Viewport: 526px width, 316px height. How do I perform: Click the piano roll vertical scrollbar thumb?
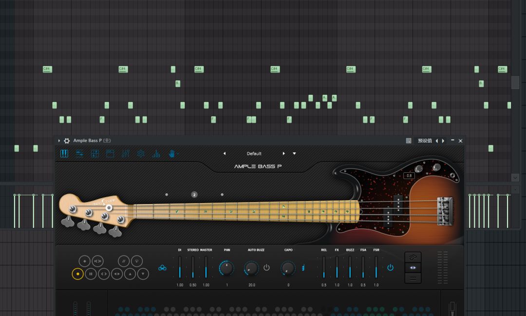(515, 82)
